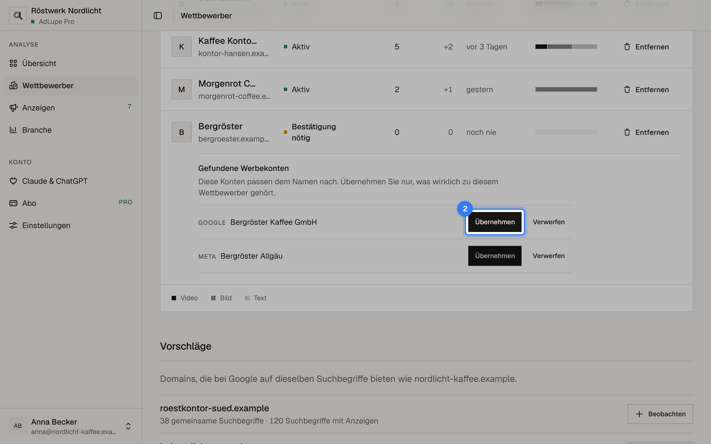Go to the Branche section
The image size is (711, 444).
point(71,130)
